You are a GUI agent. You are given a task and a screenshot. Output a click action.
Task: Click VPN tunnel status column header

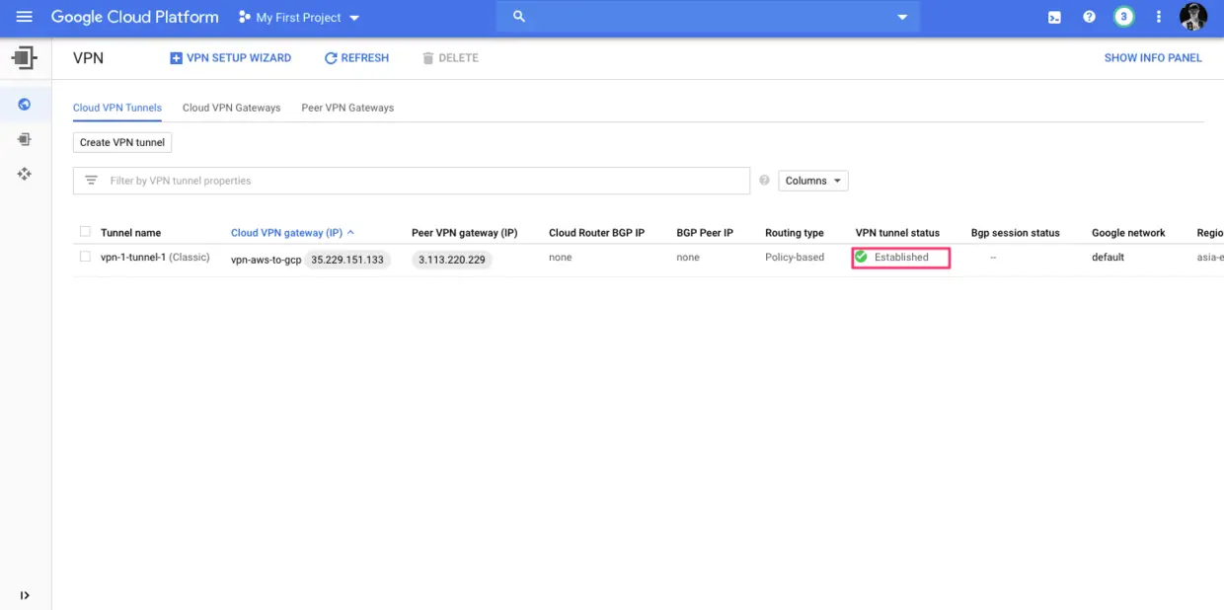pyautogui.click(x=897, y=233)
